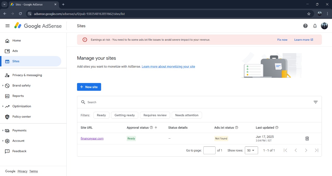Screen dimensions: 332x176
Task: Click the Approval status help icon
Action: click(151, 128)
